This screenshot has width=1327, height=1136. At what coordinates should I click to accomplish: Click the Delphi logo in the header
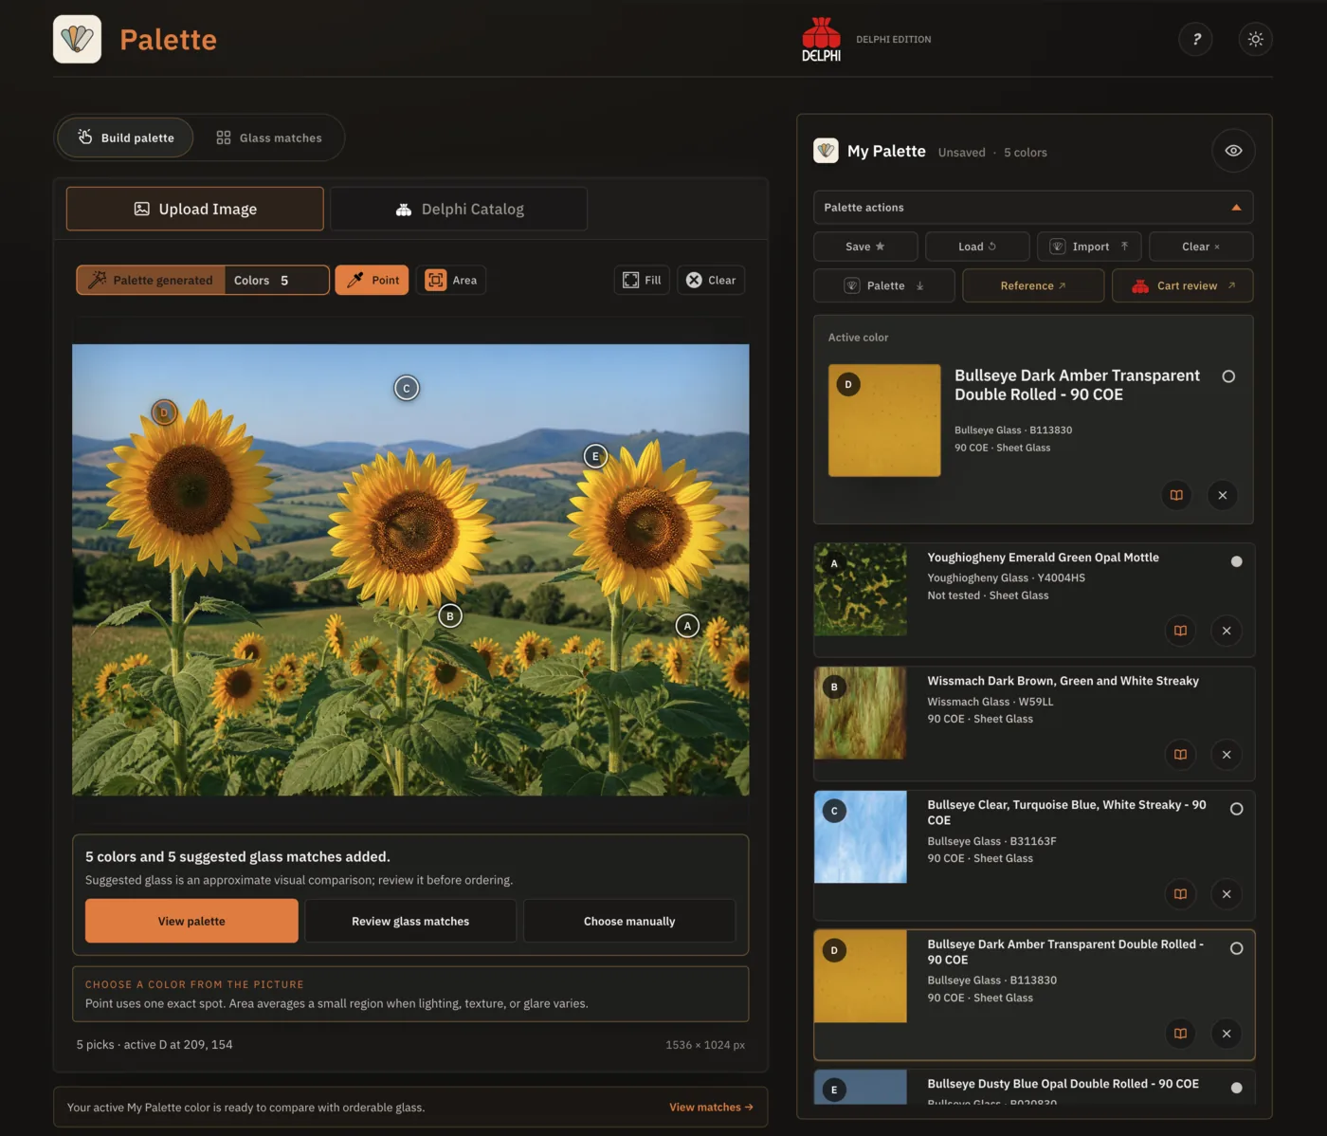coord(821,39)
